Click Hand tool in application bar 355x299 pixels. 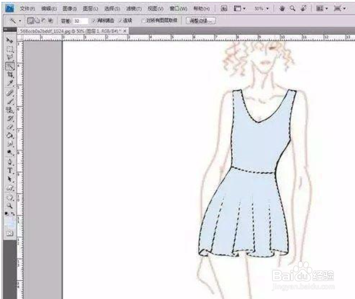[x=282, y=9]
